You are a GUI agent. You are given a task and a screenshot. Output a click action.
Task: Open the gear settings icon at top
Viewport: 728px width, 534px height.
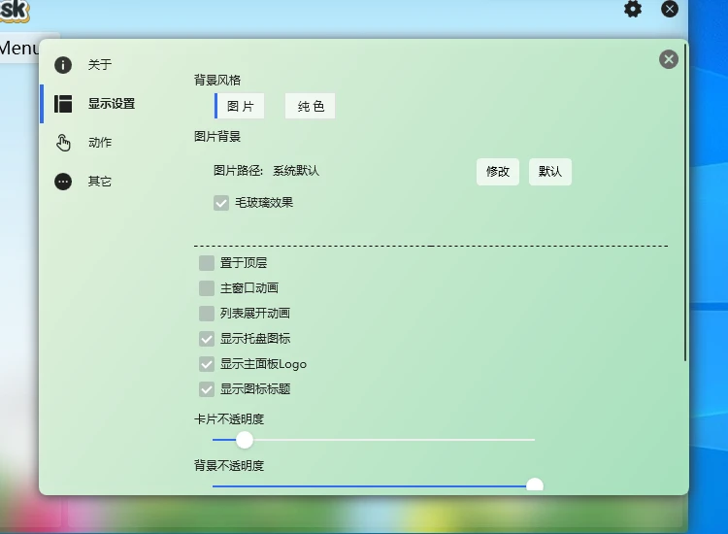coord(633,10)
